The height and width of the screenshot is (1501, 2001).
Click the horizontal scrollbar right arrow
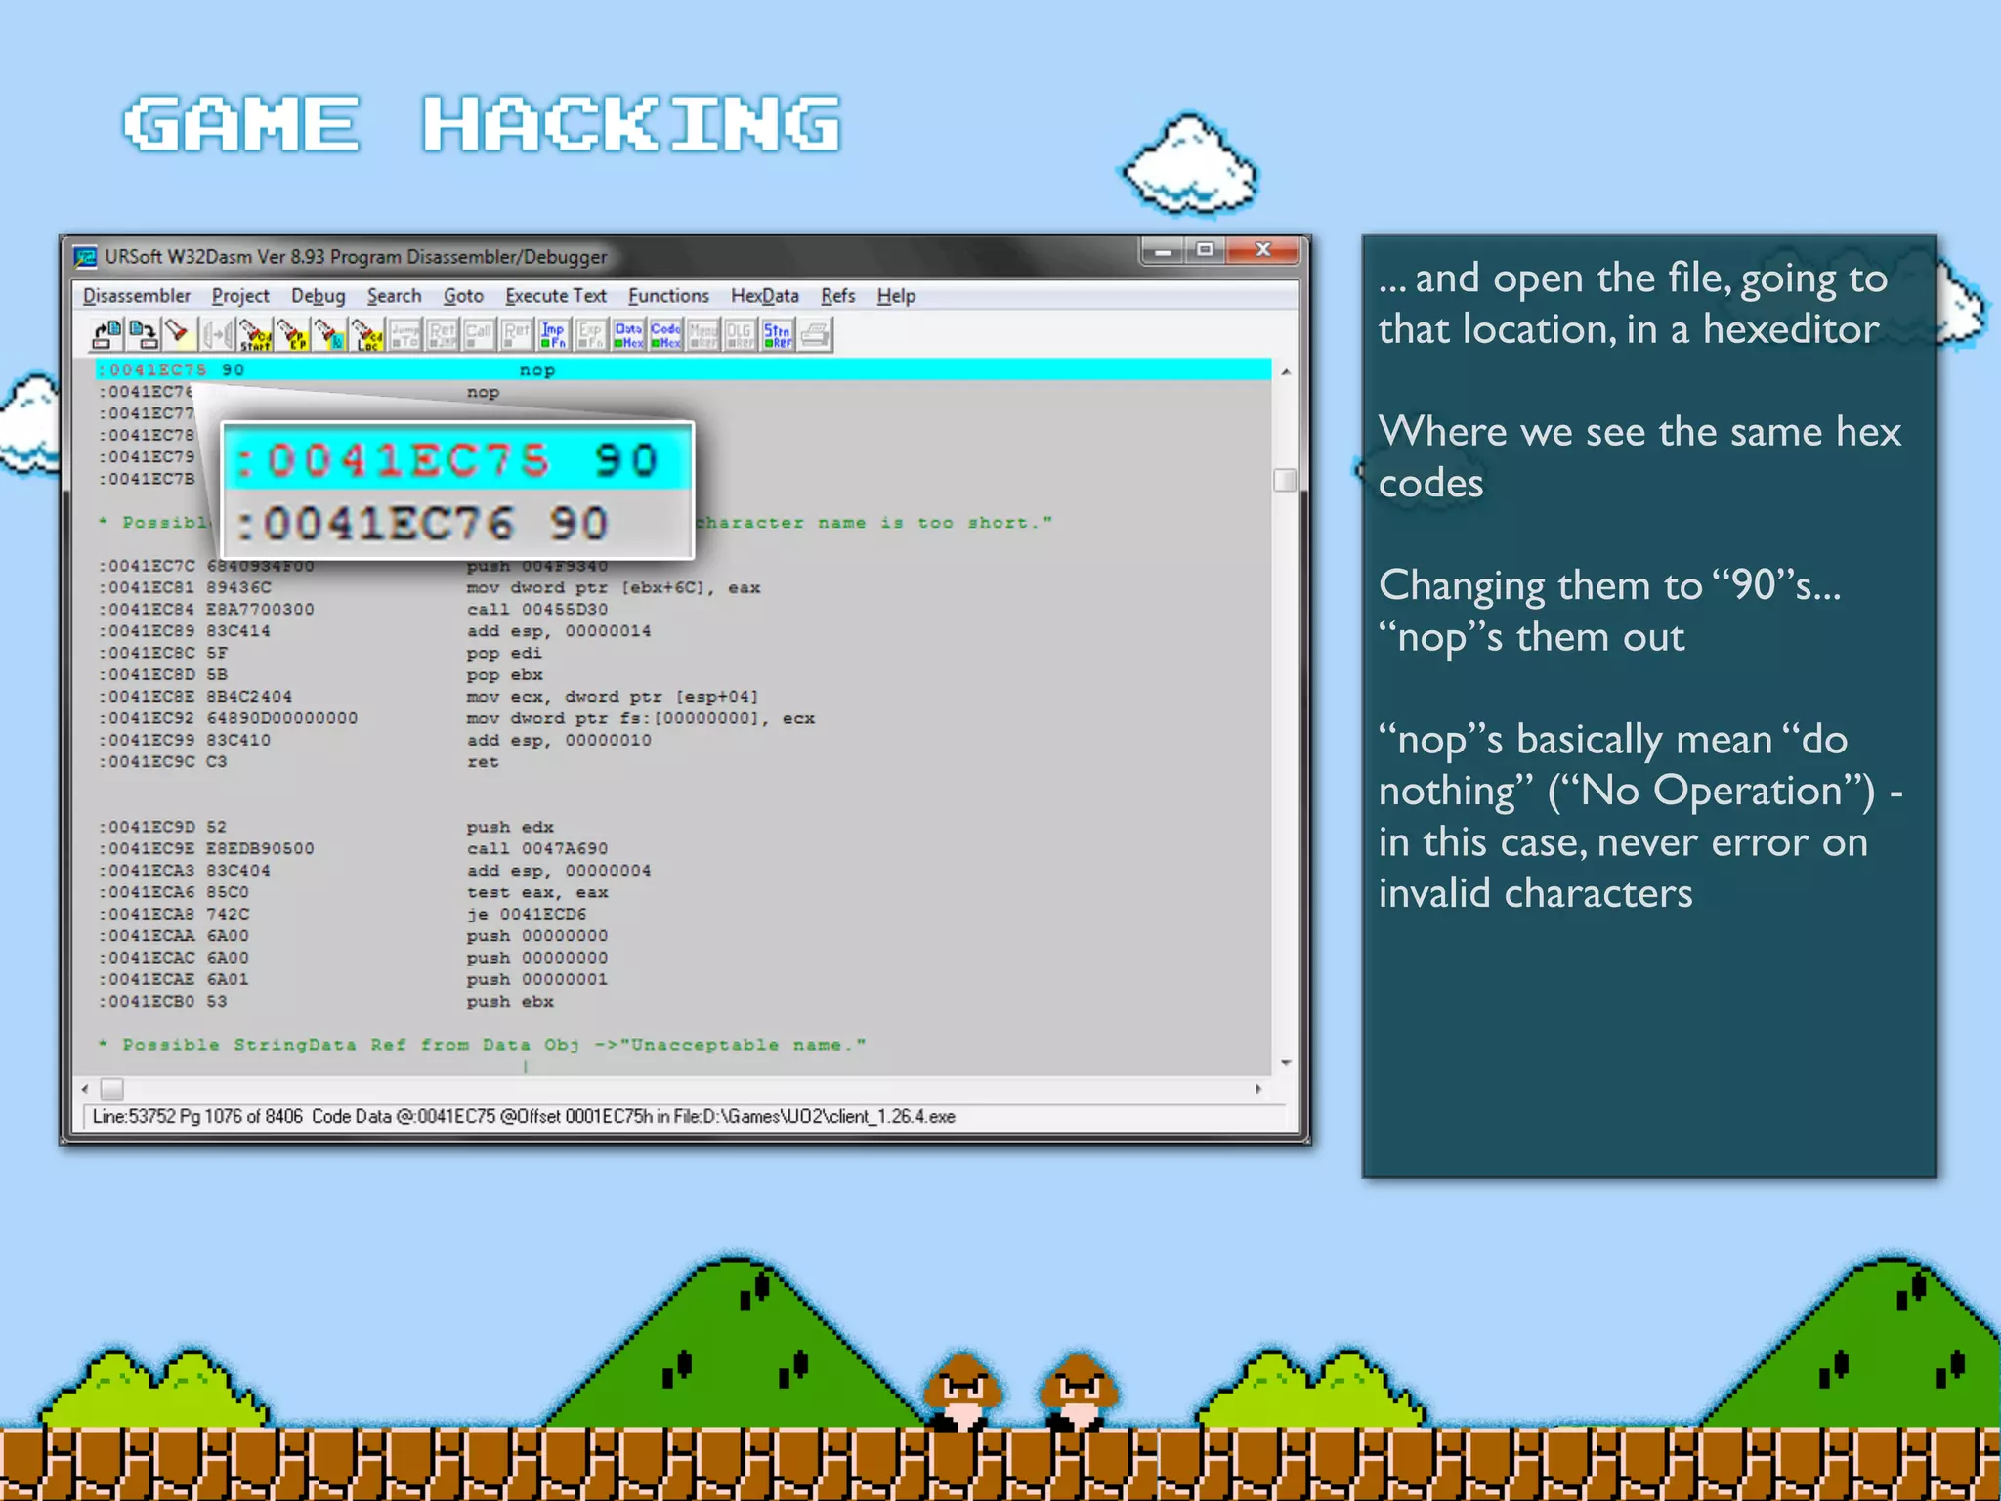tap(1258, 1089)
